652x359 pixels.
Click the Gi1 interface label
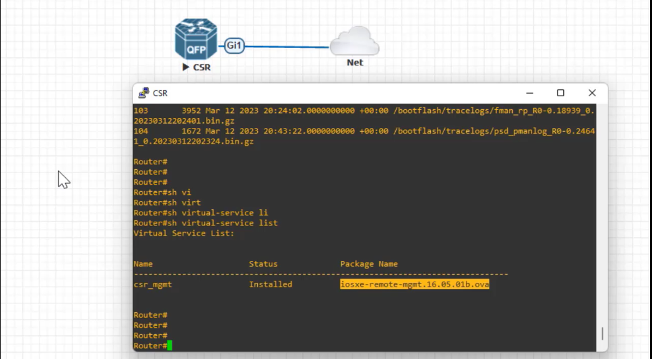(234, 46)
